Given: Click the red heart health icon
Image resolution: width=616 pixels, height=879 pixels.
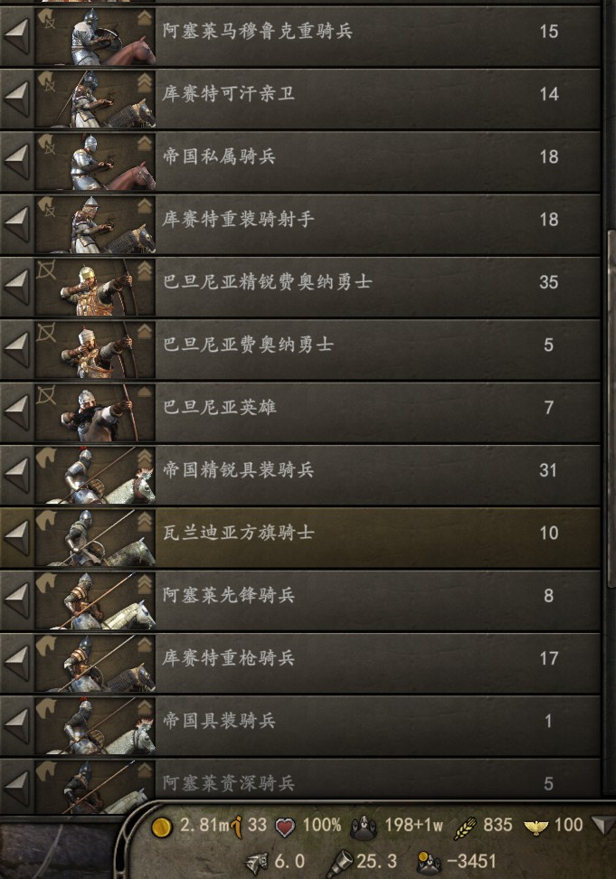Looking at the screenshot, I should pos(285,827).
